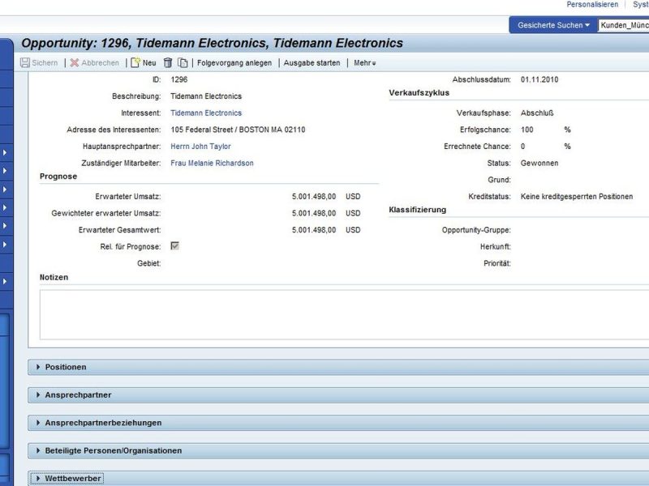Viewport: 649px width, 486px height.
Task: Expand the Ansprechpartner section
Action: click(38, 394)
